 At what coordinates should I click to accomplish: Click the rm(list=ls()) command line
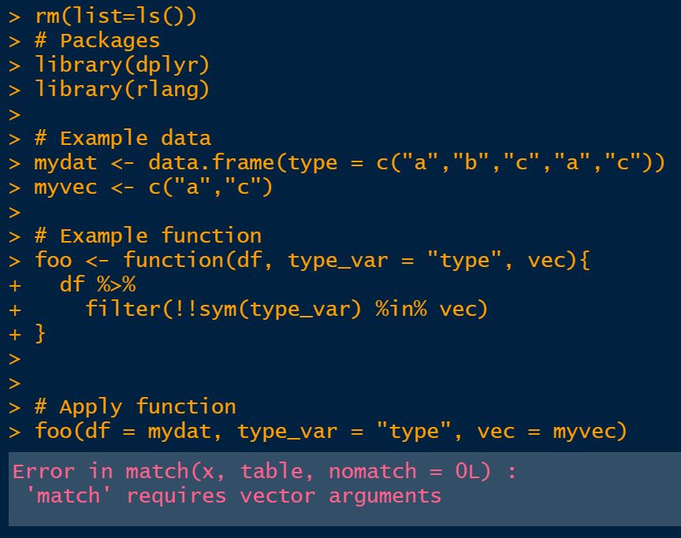115,16
